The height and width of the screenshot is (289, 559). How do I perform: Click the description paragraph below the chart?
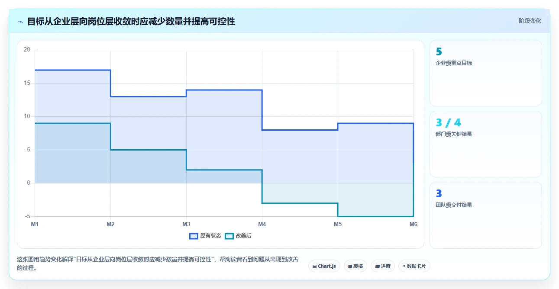(x=158, y=263)
